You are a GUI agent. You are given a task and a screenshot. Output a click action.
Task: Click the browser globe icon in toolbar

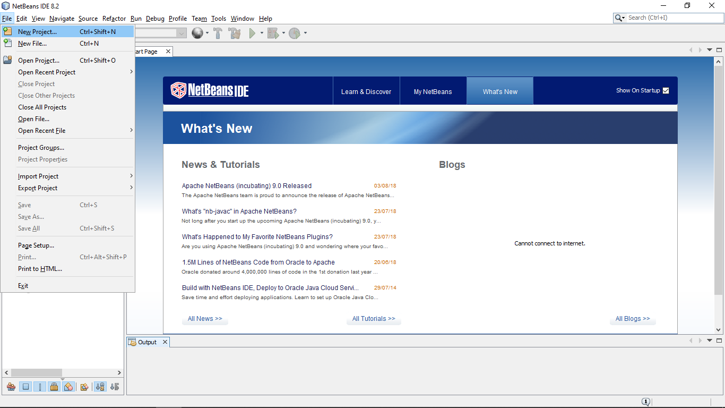pos(197,33)
